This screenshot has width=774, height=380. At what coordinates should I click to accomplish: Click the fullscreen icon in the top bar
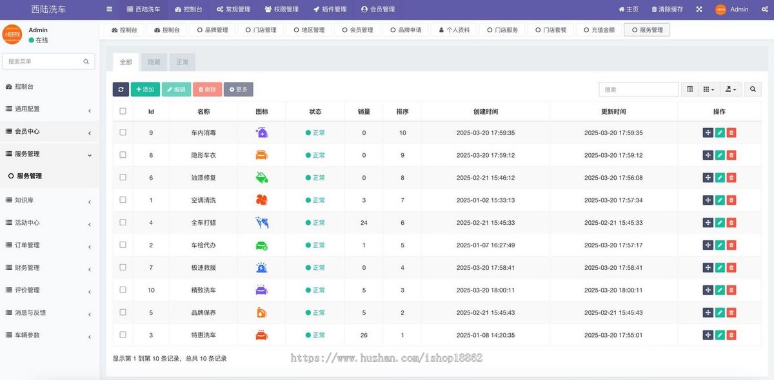699,9
